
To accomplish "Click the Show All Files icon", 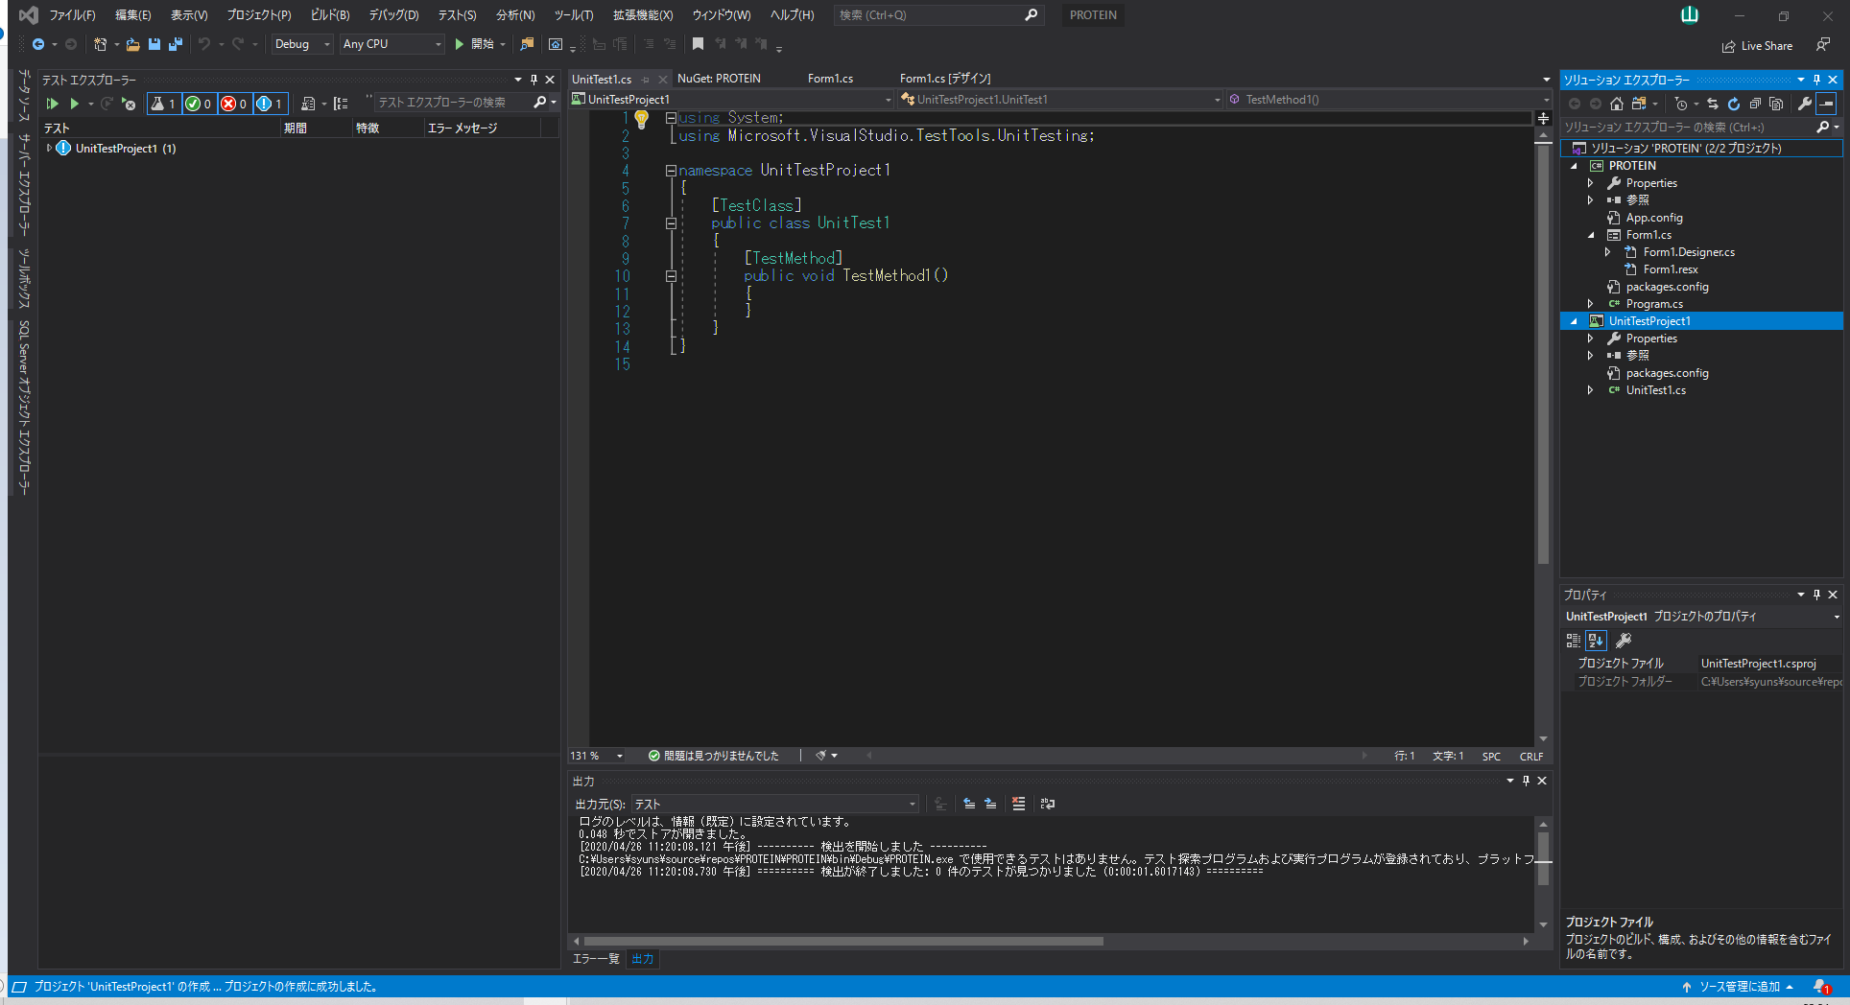I will (x=1776, y=104).
